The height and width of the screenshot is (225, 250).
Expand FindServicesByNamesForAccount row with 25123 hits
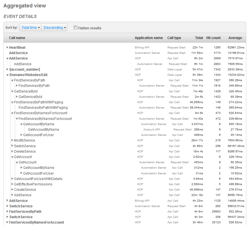7,222
